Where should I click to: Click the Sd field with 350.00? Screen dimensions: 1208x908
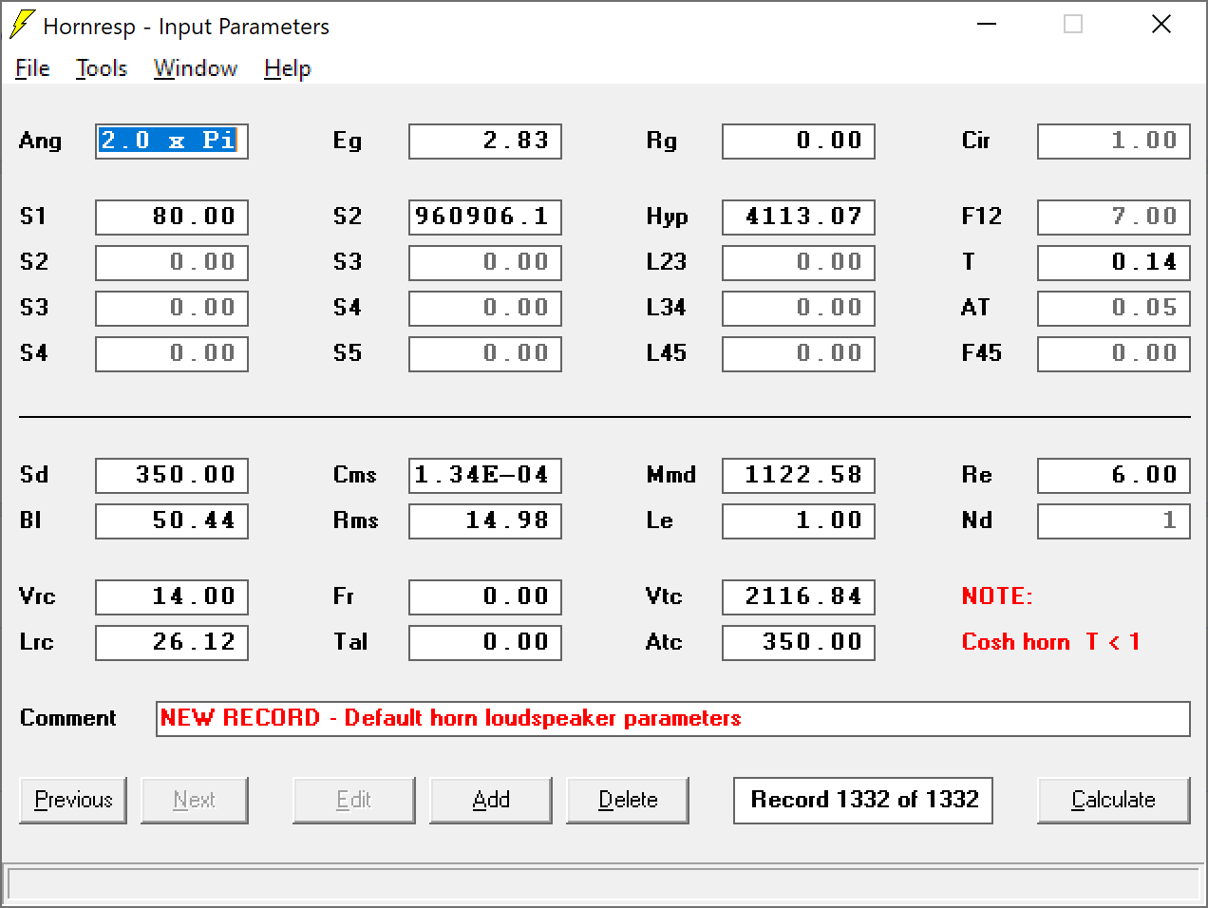click(x=172, y=476)
